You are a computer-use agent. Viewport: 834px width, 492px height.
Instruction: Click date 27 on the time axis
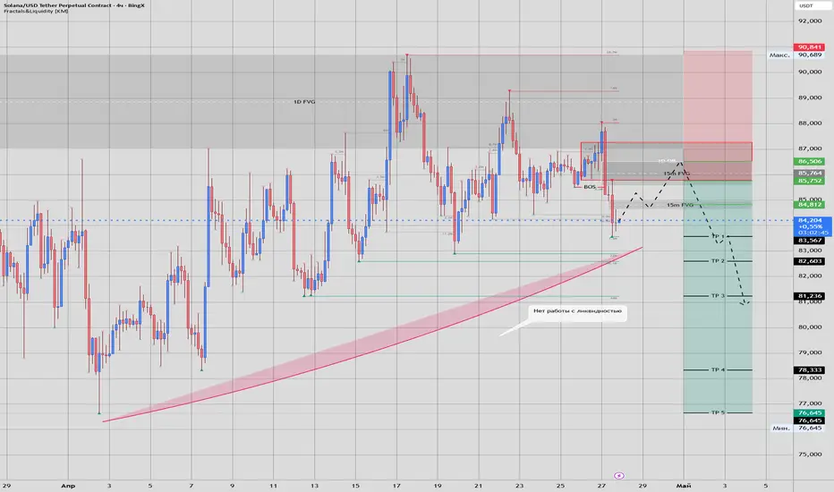[x=601, y=486]
